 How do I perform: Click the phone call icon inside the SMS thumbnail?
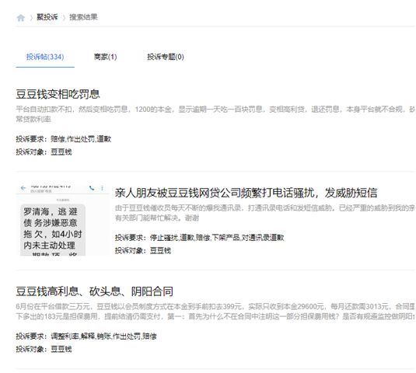coord(92,188)
